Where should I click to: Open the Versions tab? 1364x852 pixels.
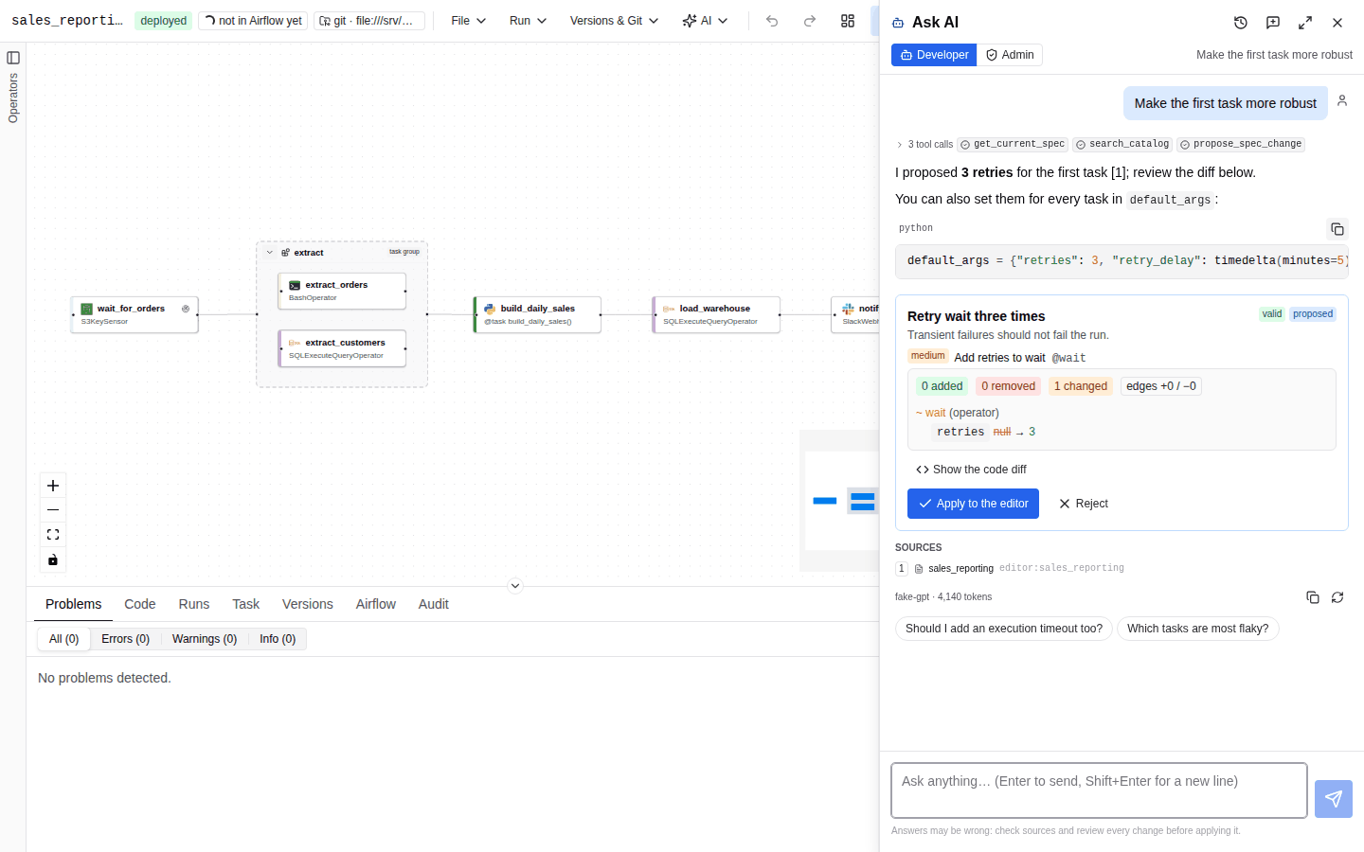click(308, 604)
